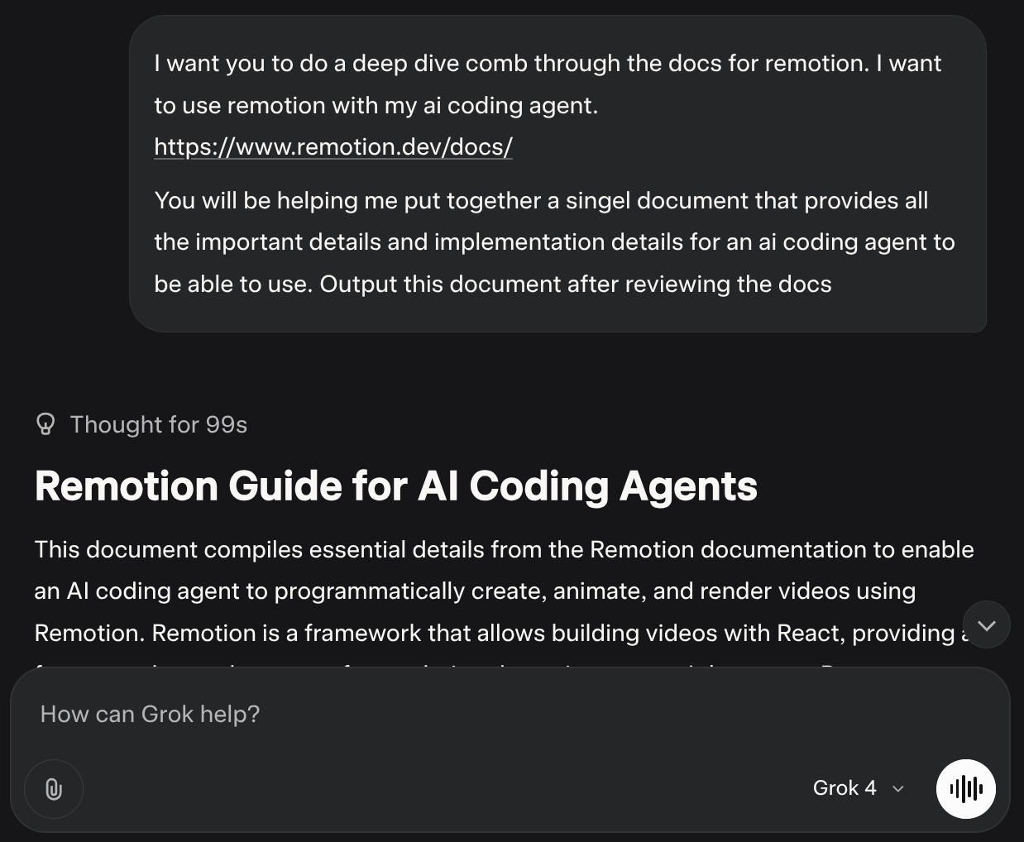Click the paperclip attach file icon
This screenshot has width=1024, height=842.
tap(54, 789)
